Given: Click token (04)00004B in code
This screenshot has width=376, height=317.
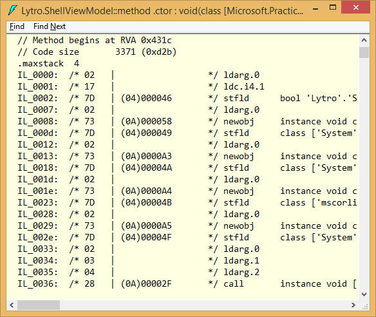Looking at the screenshot, I should [x=146, y=203].
